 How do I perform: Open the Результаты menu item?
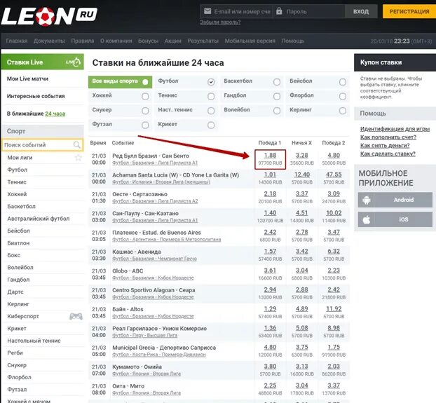203,41
